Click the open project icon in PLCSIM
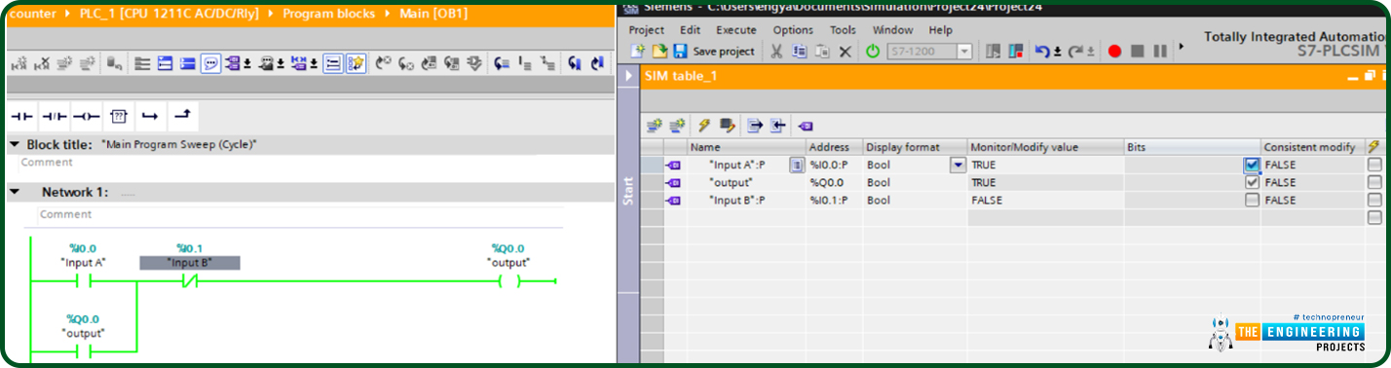This screenshot has height=368, width=1391. 658,51
